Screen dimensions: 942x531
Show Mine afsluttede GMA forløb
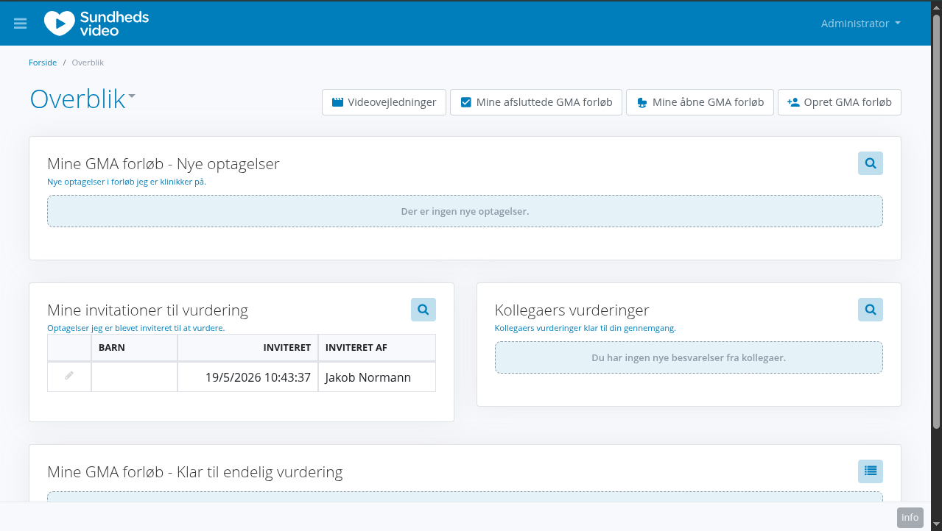[536, 102]
